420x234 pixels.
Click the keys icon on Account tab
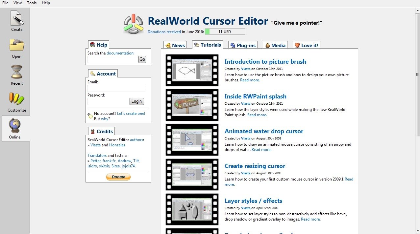point(93,74)
